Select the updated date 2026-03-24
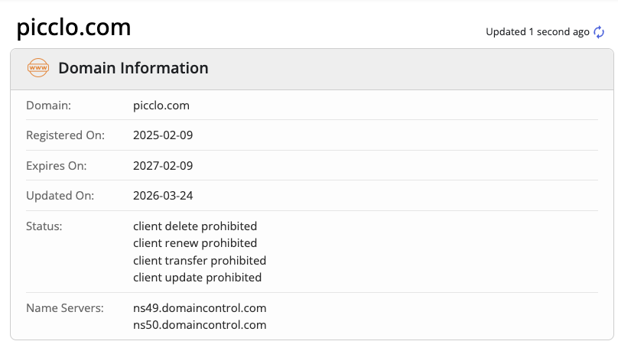The width and height of the screenshot is (618, 351). click(x=163, y=196)
